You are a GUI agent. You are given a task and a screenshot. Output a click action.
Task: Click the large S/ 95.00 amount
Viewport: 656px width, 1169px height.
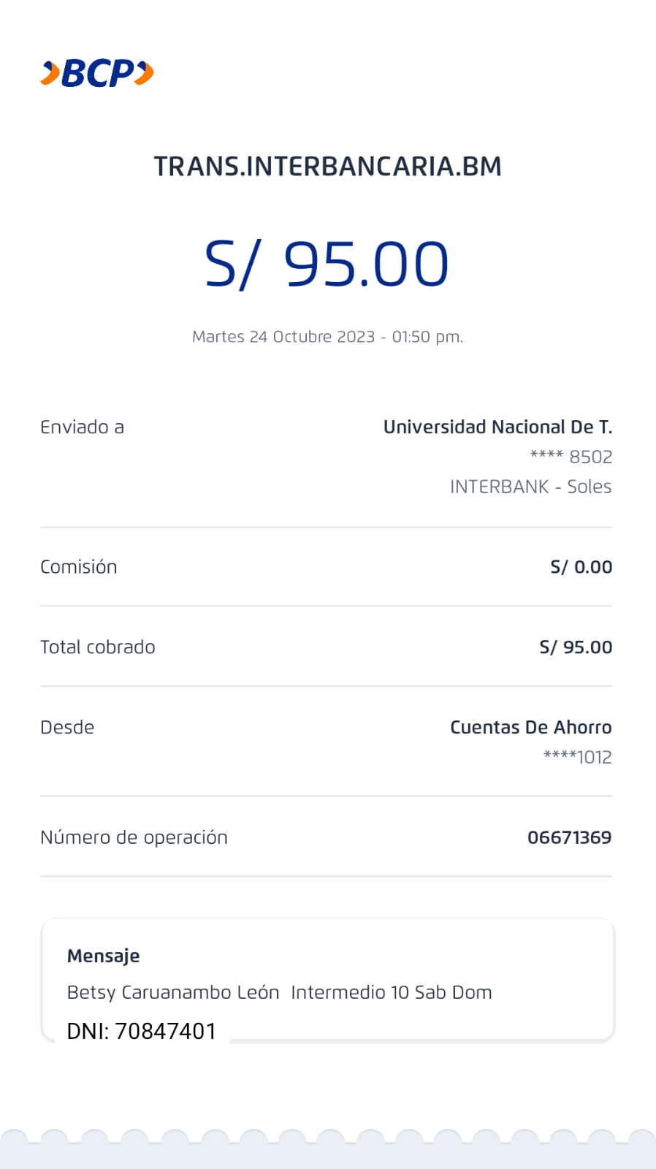[x=327, y=264]
